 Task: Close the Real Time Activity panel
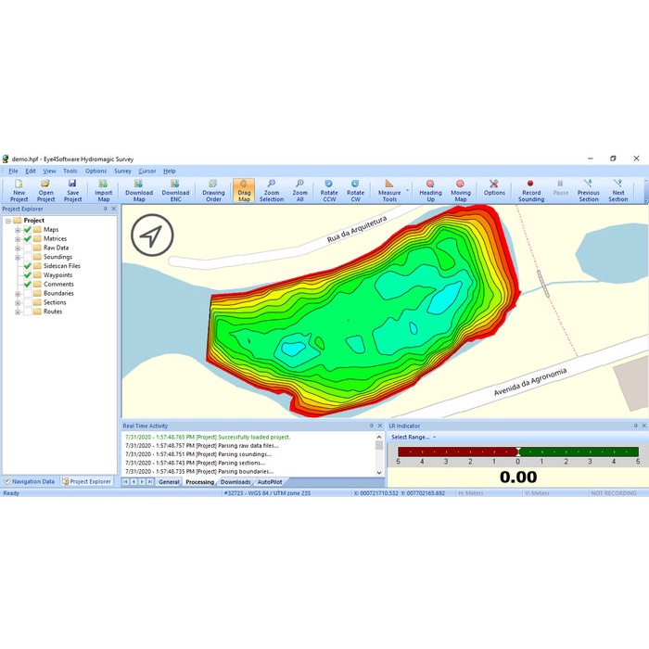click(380, 426)
